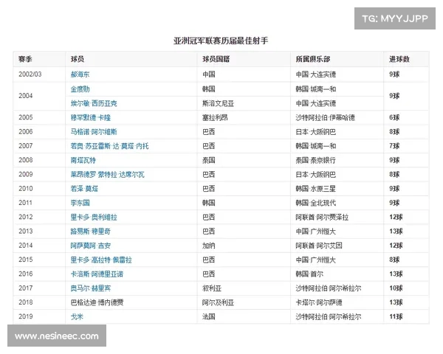This screenshot has height=354, width=443.
Task: Click the 南塔瓦特 player link
Action: (83, 160)
